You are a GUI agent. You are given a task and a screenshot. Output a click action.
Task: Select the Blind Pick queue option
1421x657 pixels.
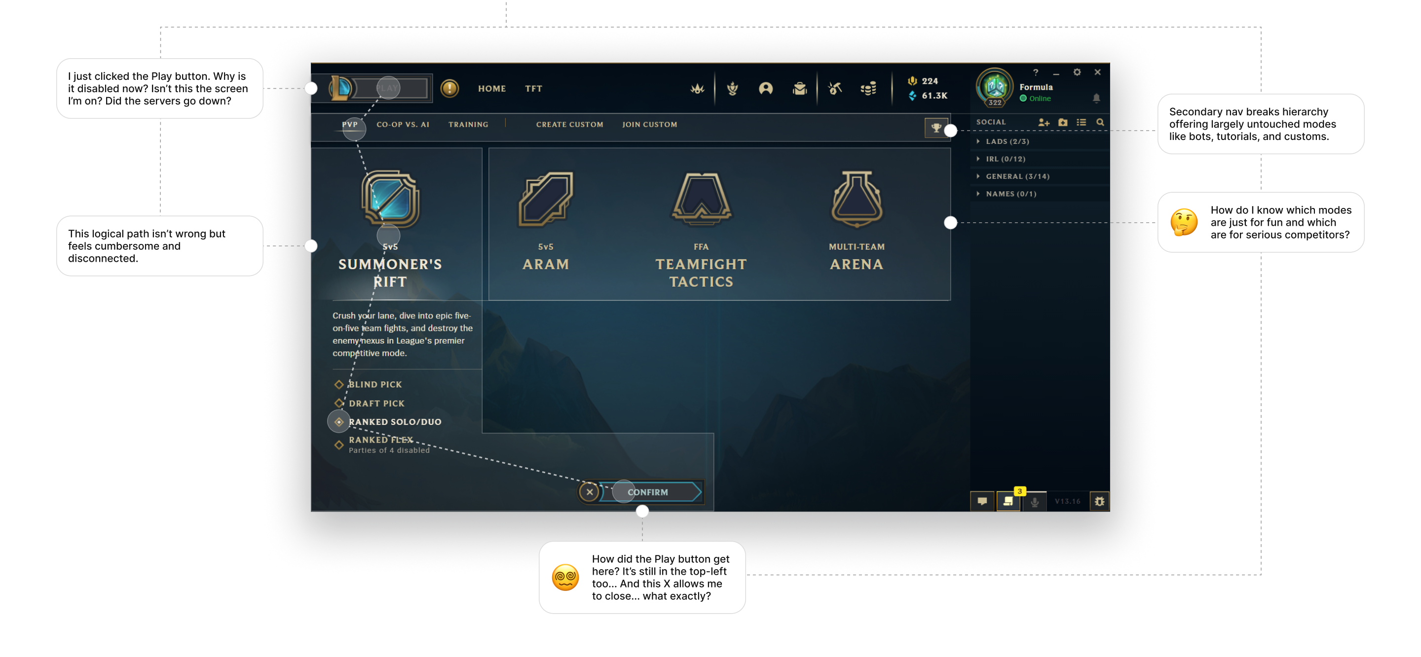point(369,385)
